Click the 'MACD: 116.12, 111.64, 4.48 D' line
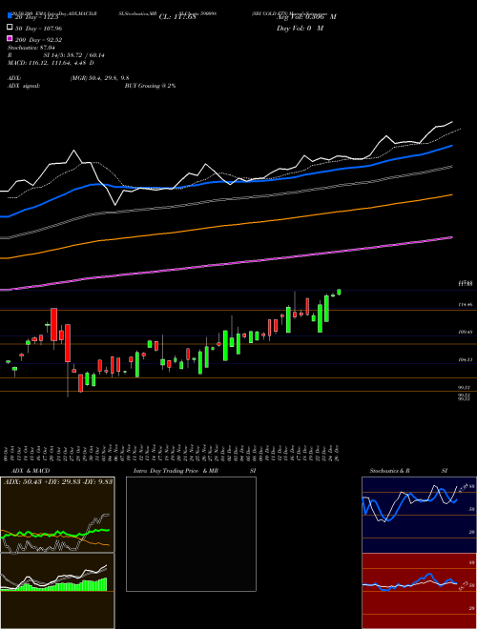This screenshot has height=629, width=477. (x=51, y=63)
